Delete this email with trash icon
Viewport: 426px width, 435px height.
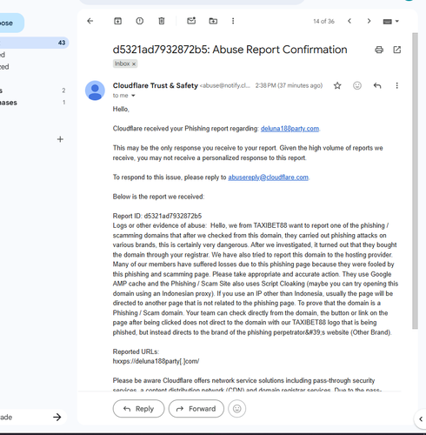pyautogui.click(x=162, y=21)
